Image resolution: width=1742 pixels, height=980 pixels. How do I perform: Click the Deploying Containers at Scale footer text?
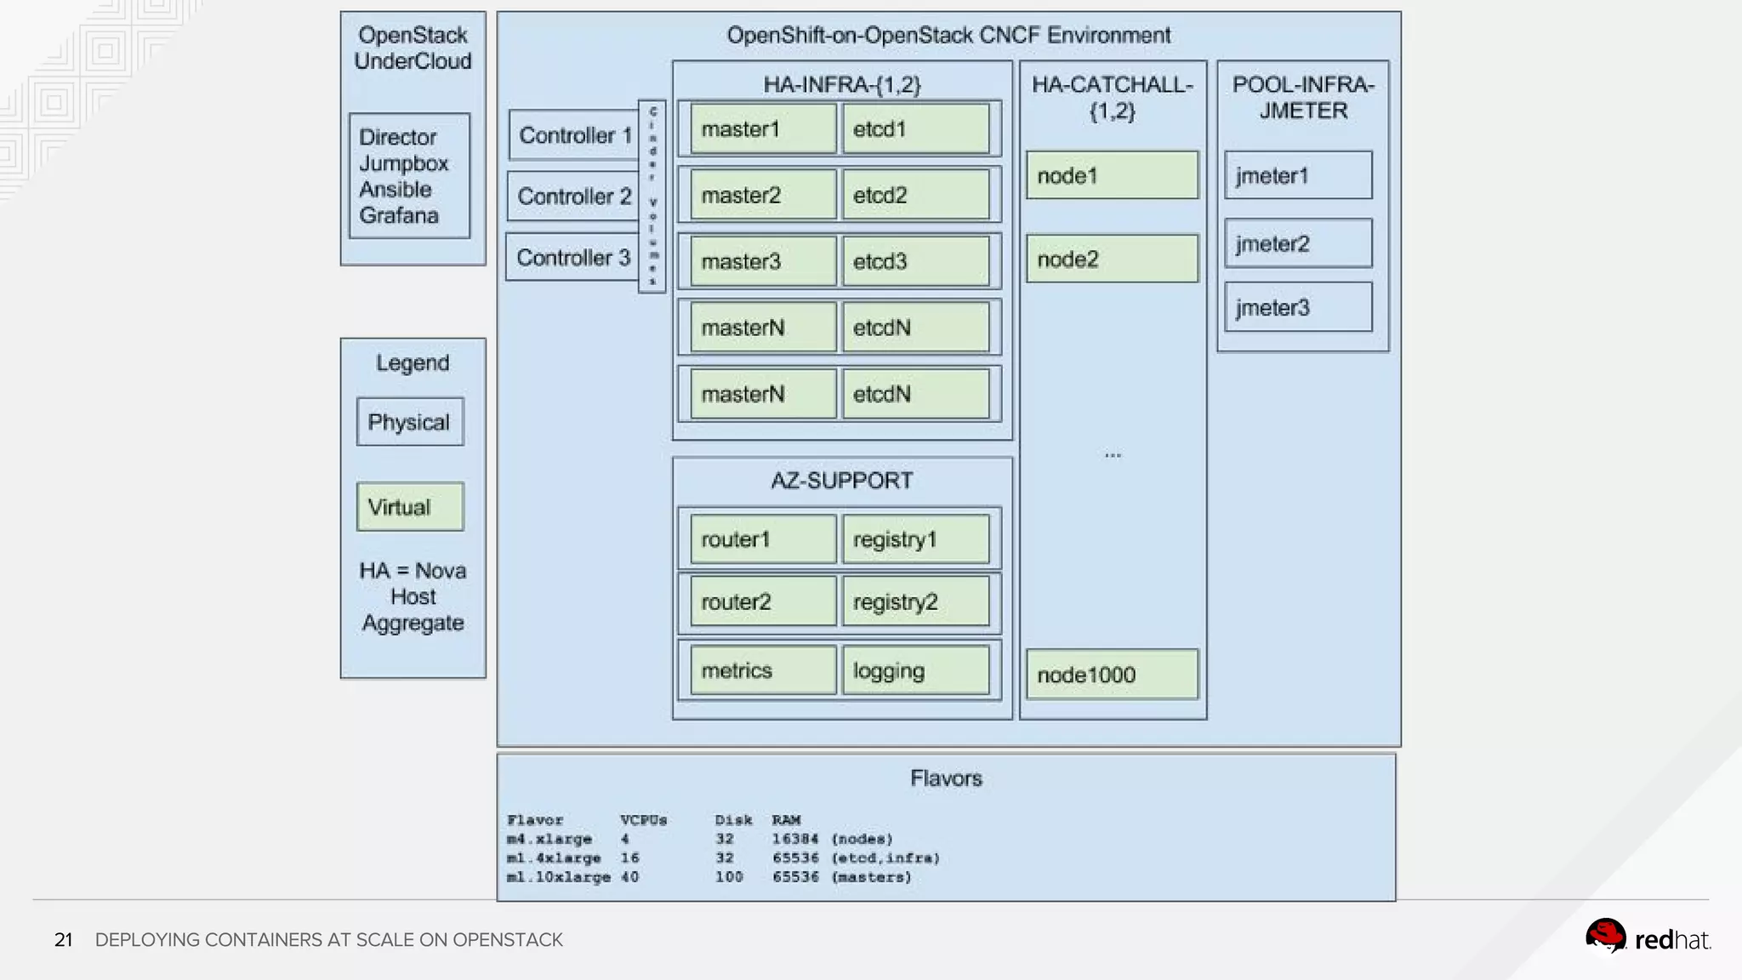[x=328, y=940]
